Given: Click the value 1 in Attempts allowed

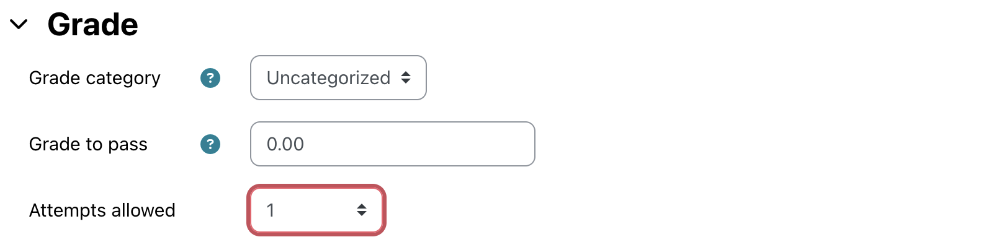Looking at the screenshot, I should pos(271,210).
